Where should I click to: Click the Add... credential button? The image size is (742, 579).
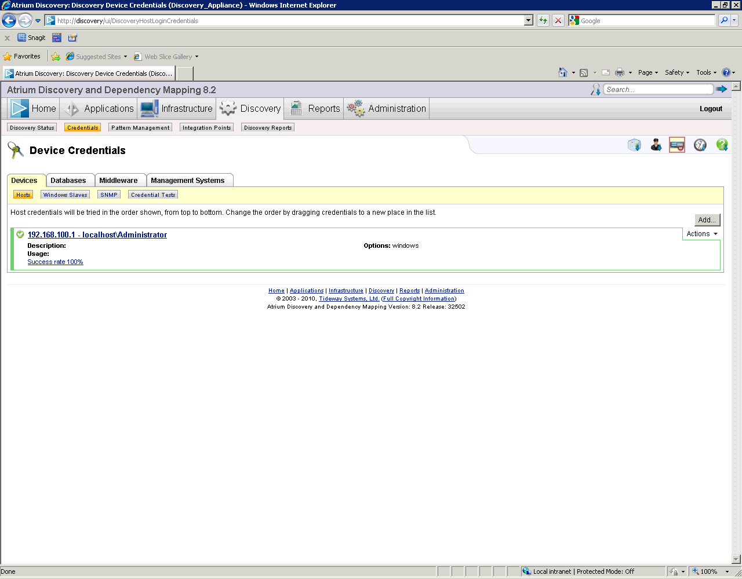point(707,220)
